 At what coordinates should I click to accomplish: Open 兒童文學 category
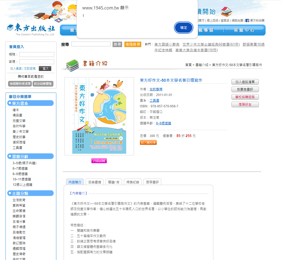[x=19, y=121]
